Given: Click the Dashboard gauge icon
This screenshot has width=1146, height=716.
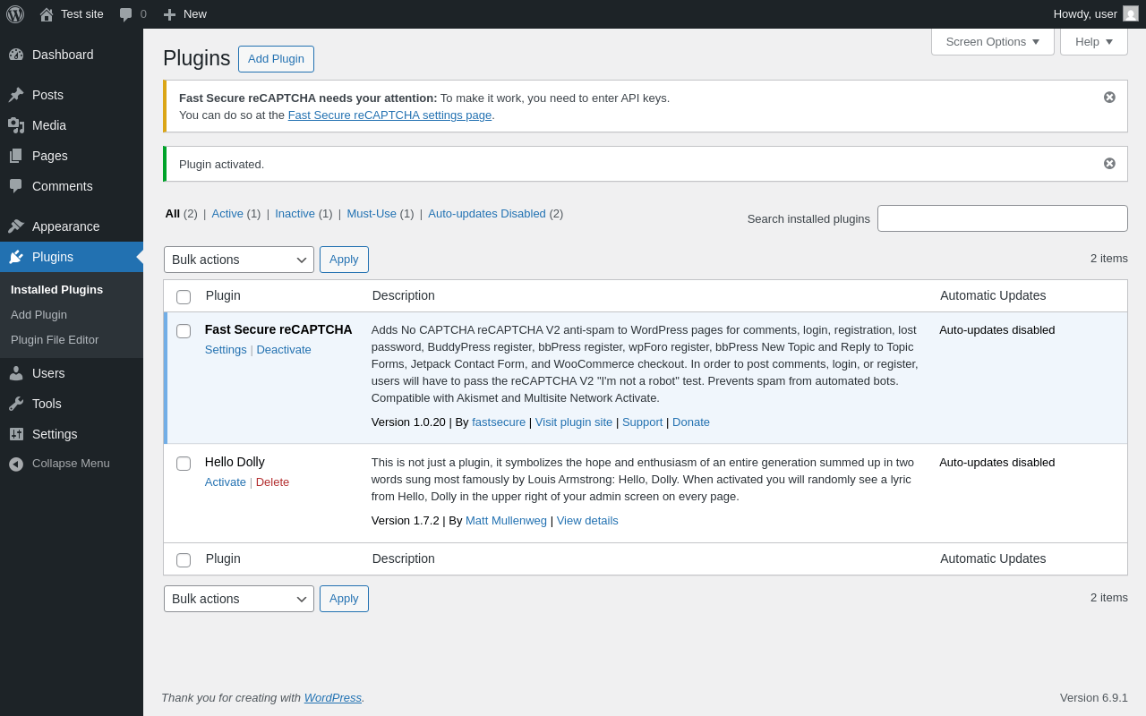Looking at the screenshot, I should [x=16, y=55].
